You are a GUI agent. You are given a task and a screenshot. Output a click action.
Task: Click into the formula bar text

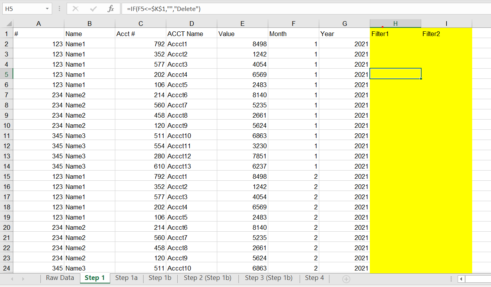164,9
